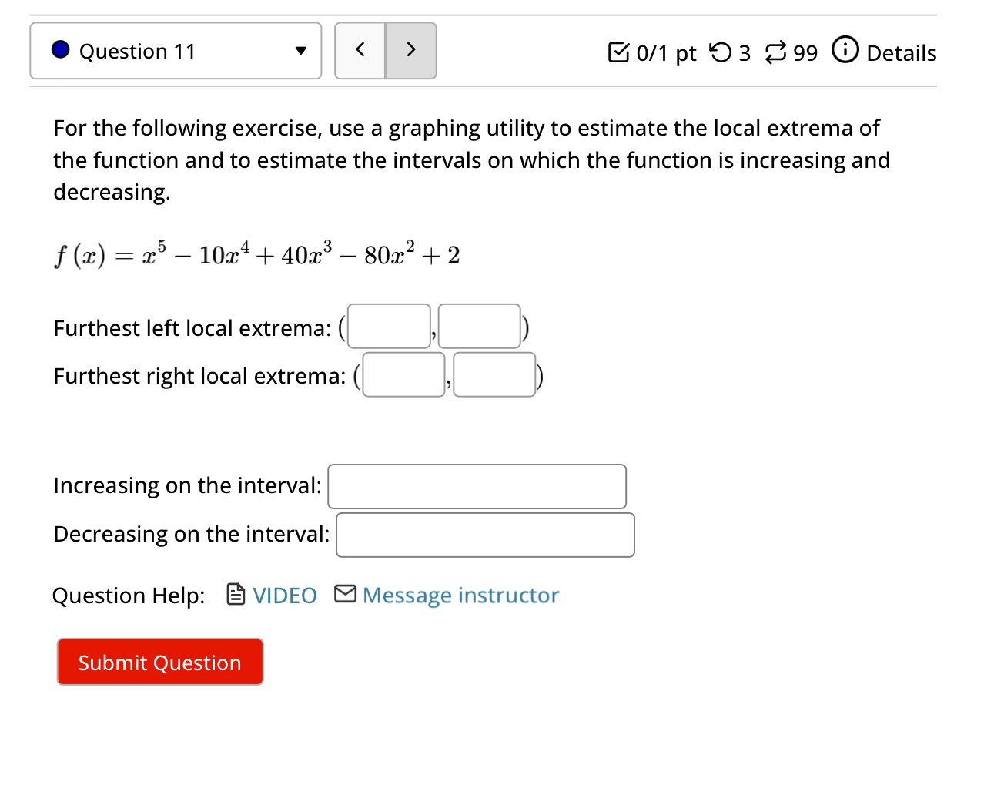The image size is (984, 812).
Task: Open the Question 11 dropdown selector
Action: pos(176,49)
